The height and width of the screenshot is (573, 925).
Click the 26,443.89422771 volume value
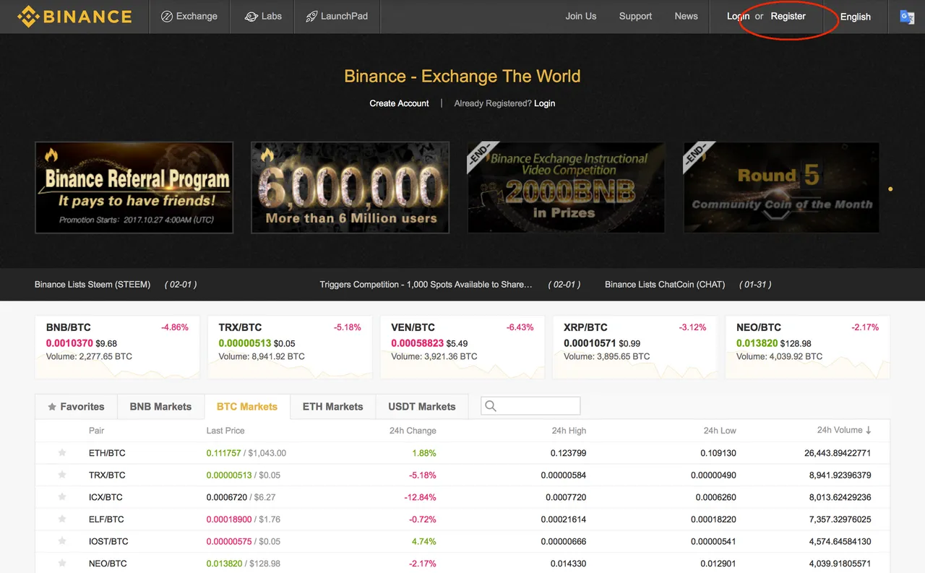[838, 453]
